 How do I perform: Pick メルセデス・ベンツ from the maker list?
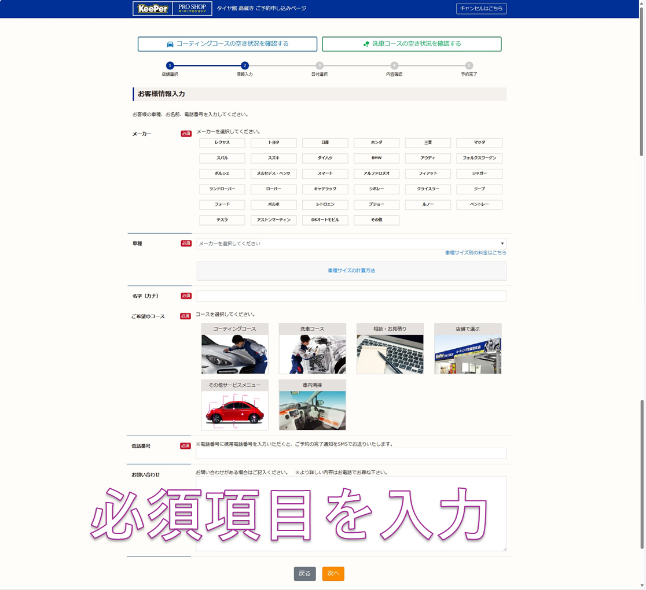tap(274, 174)
